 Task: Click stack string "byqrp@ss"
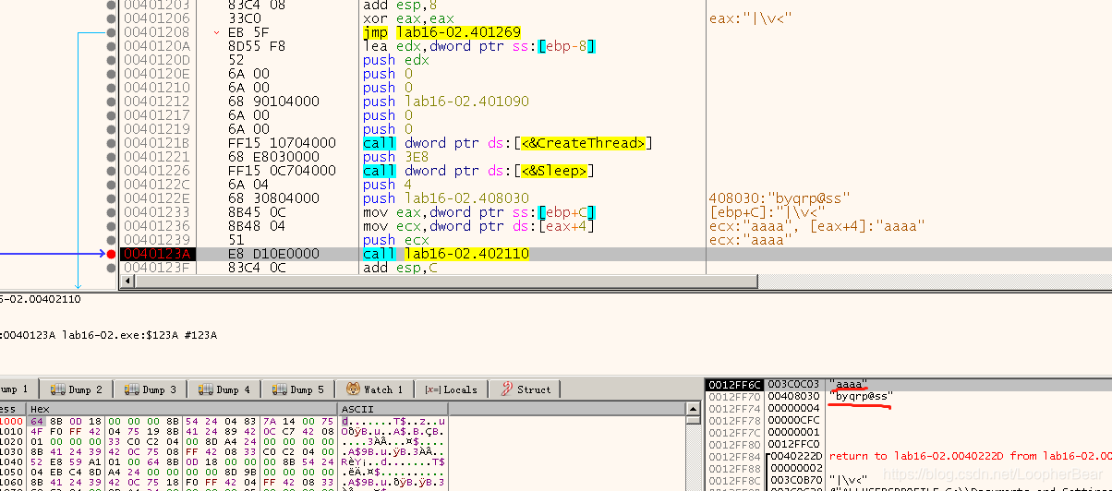point(861,396)
